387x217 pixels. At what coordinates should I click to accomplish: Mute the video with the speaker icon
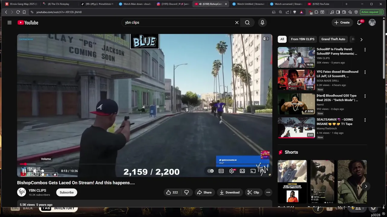(x=35, y=171)
